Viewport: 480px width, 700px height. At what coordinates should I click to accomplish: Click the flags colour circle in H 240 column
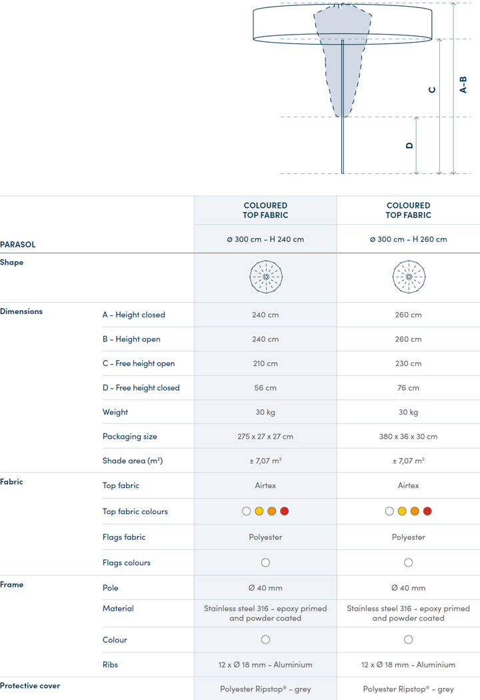pos(265,563)
